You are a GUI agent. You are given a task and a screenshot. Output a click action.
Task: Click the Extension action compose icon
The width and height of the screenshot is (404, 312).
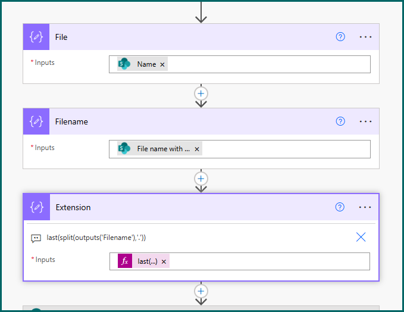click(36, 207)
